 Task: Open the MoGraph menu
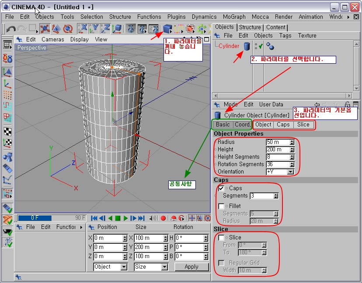[x=234, y=17]
